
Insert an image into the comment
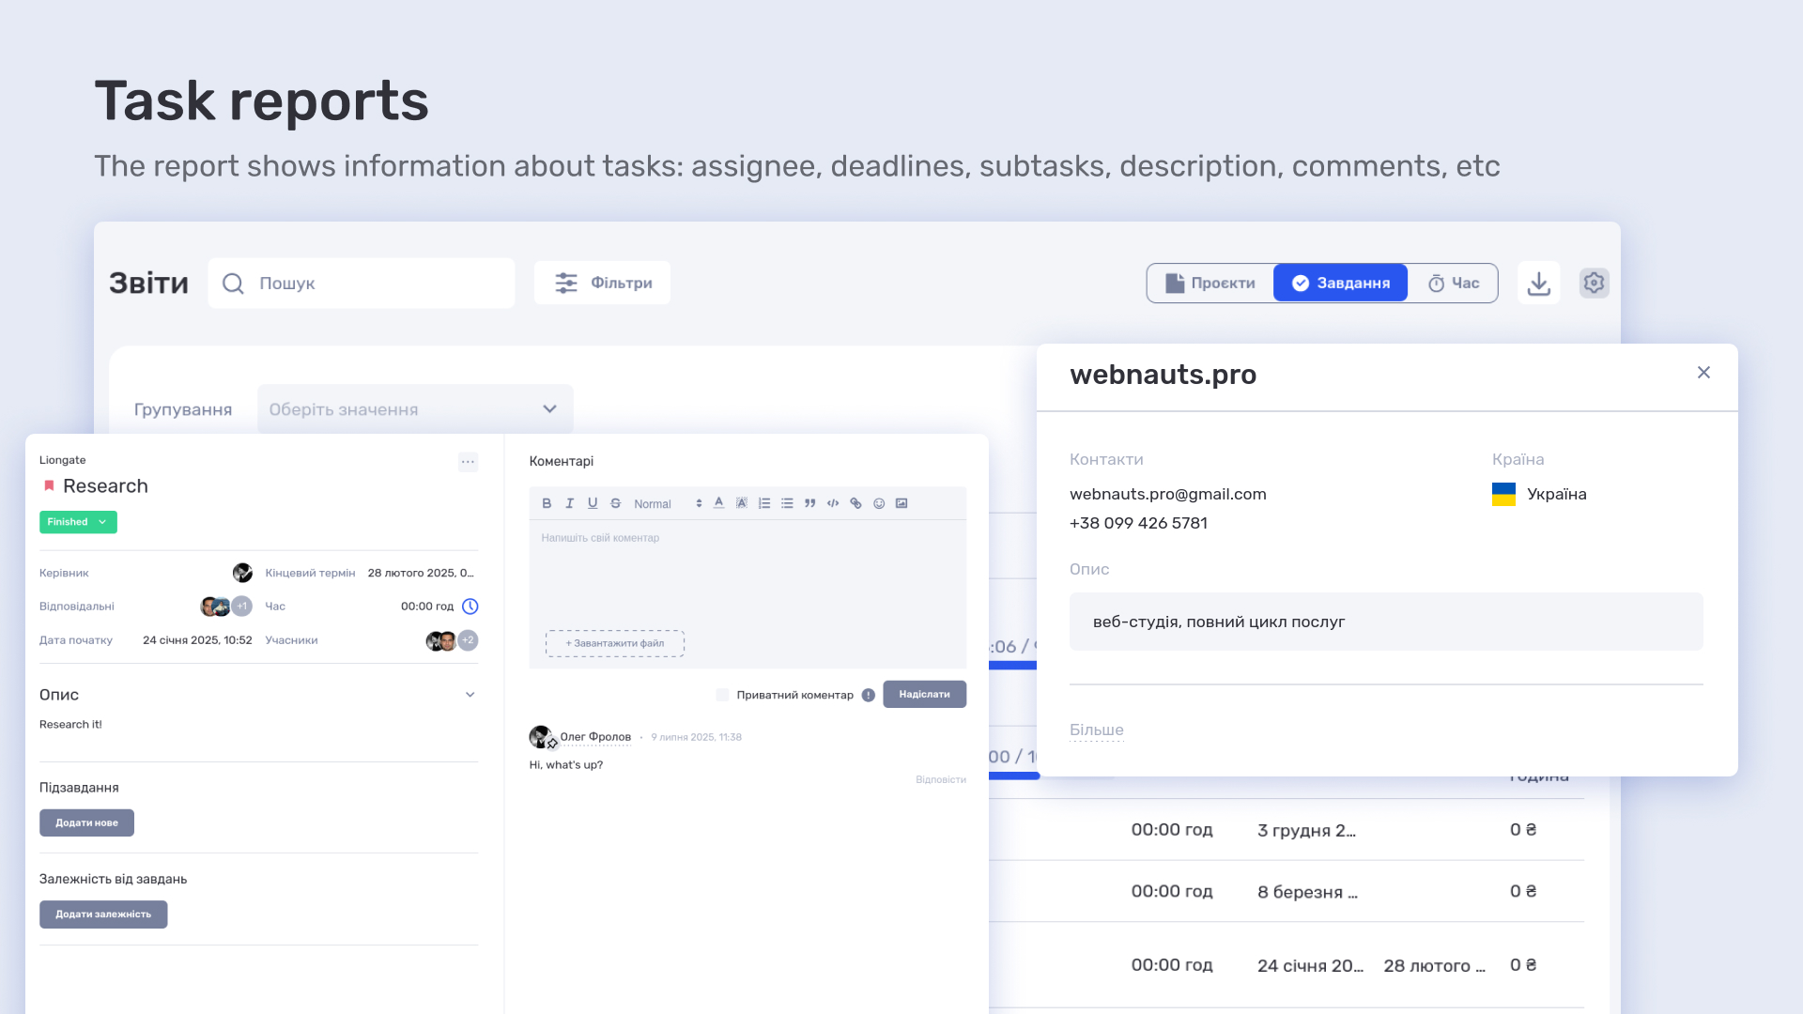pyautogui.click(x=901, y=503)
